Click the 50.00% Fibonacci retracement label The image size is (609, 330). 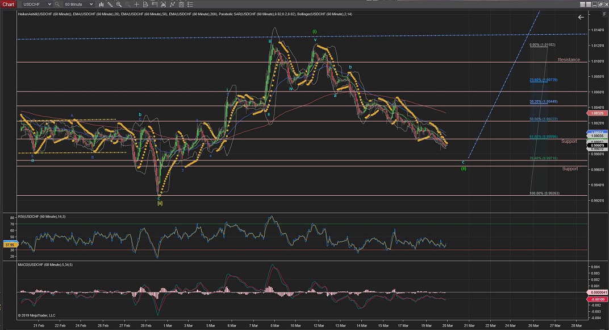coord(543,119)
